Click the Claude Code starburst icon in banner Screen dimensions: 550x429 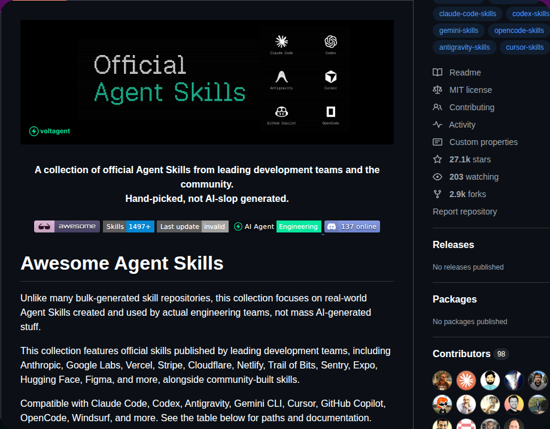click(x=281, y=41)
